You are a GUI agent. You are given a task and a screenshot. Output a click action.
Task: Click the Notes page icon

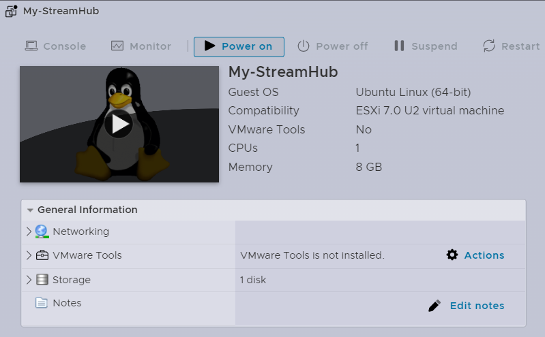coord(42,303)
